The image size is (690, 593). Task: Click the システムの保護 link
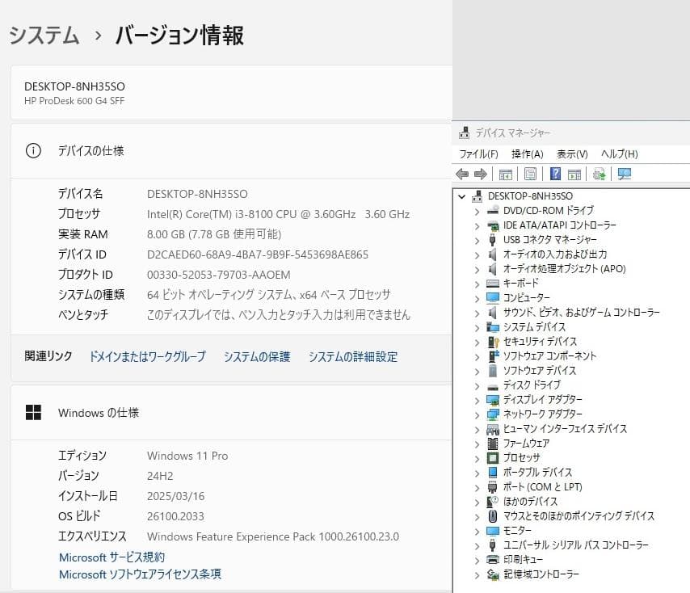pos(256,355)
